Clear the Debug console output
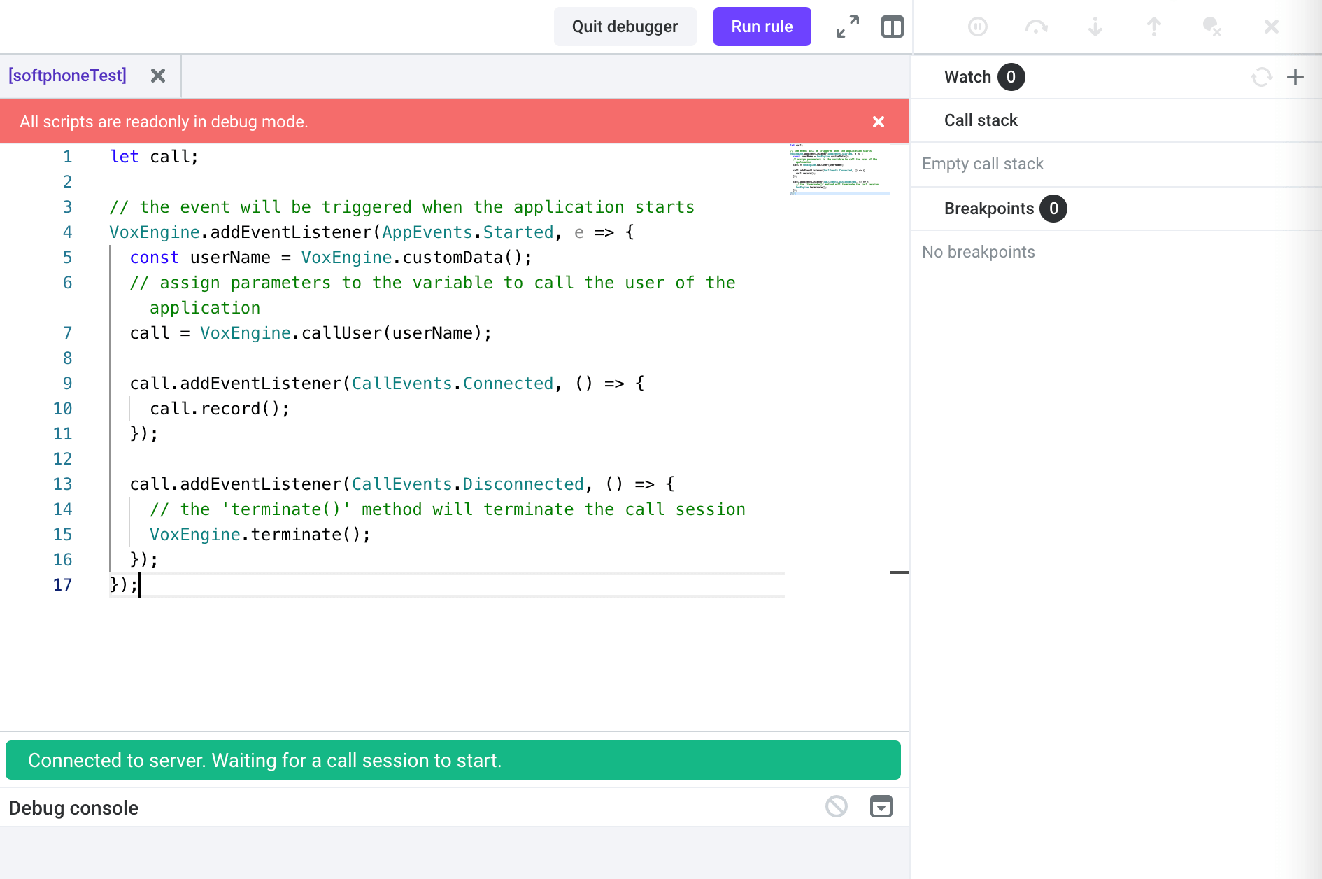Screen dimensions: 1322x879 tap(837, 807)
